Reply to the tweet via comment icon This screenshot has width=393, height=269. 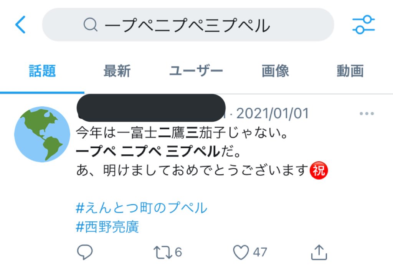[85, 252]
